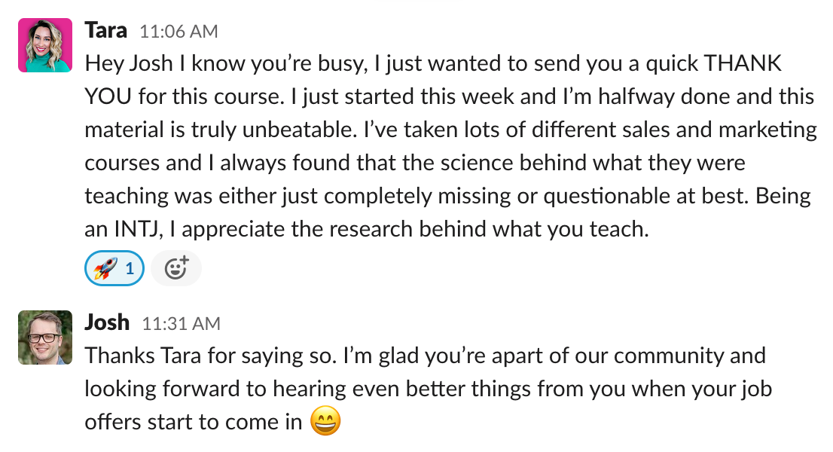Viewport: 833px width, 452px height.
Task: Open Tara's profile picture
Action: point(45,45)
